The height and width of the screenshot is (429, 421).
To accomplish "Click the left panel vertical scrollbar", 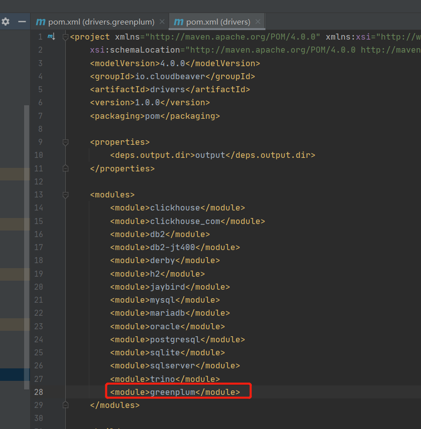I will pos(27,247).
